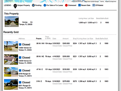Click the blue square beside 10839 Venice Cir Closed
The width and height of the screenshot is (121, 91).
pyautogui.click(x=20, y=58)
